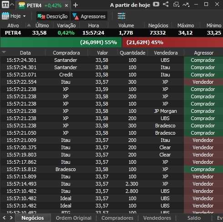This screenshot has height=222, width=223.
Task: Click the 0,42% variation value
Action: pyautogui.click(x=66, y=33)
